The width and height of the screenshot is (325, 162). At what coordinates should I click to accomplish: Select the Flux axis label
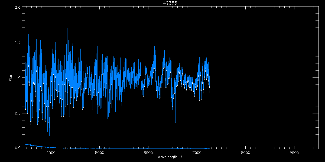11,78
